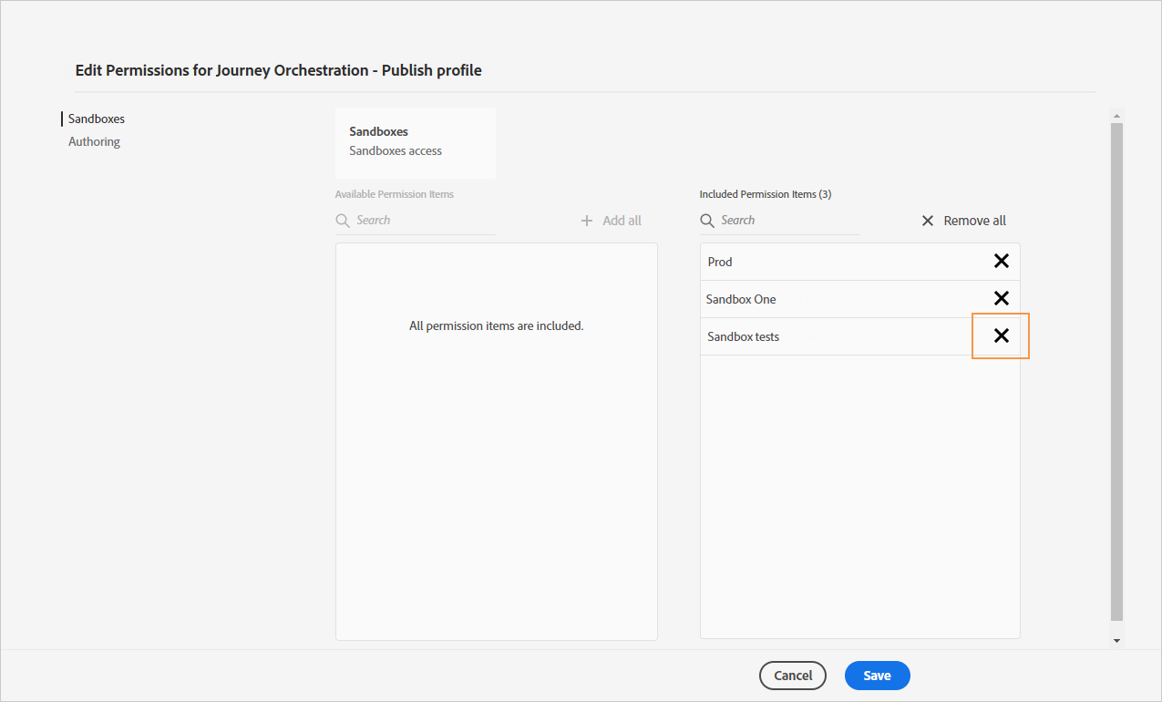Save the permission changes
1162x702 pixels.
(x=877, y=676)
